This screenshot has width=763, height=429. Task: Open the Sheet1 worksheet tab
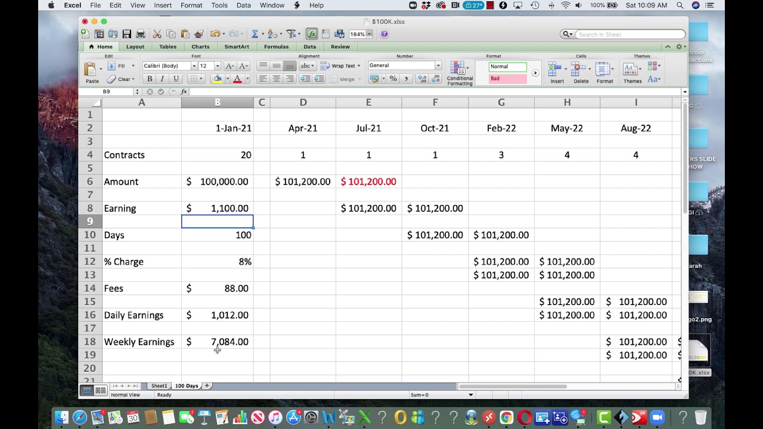point(159,386)
